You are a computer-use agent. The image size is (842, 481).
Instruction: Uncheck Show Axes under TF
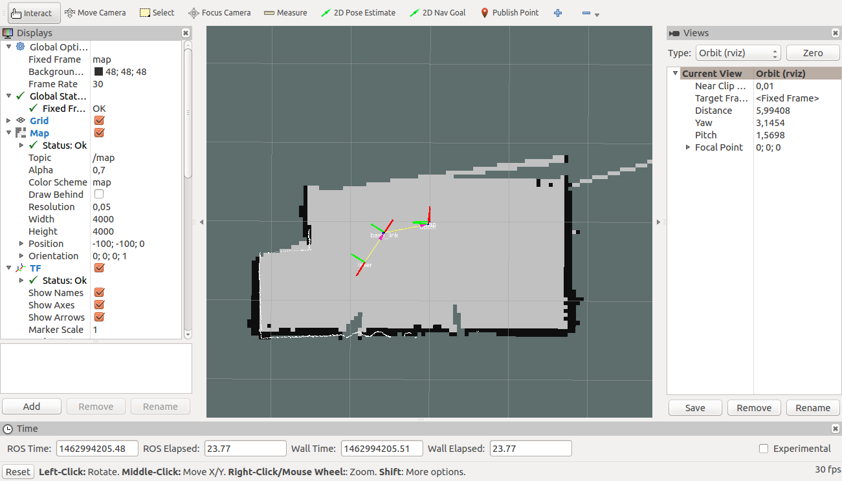99,305
